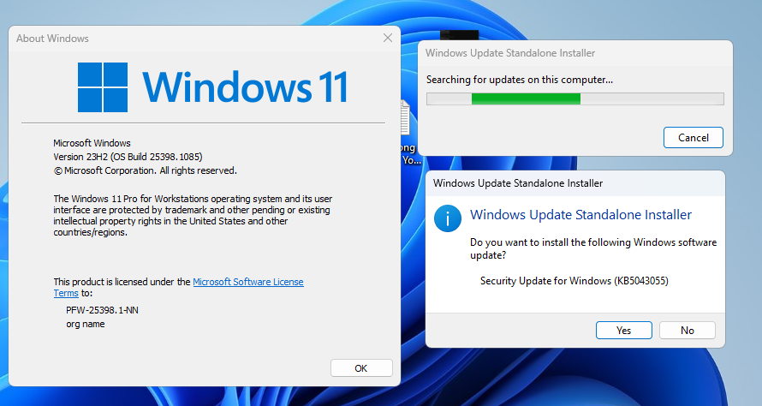Click the 'Security Update for Windows (KB5043055)' text

[x=574, y=281]
